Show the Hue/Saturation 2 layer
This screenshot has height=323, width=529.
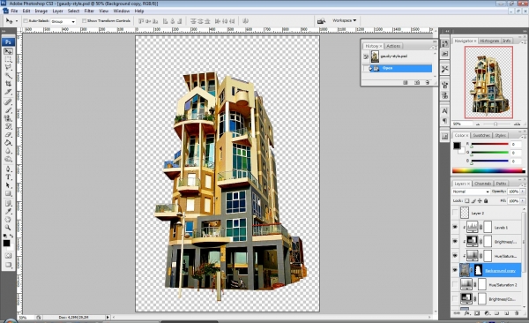click(x=455, y=284)
